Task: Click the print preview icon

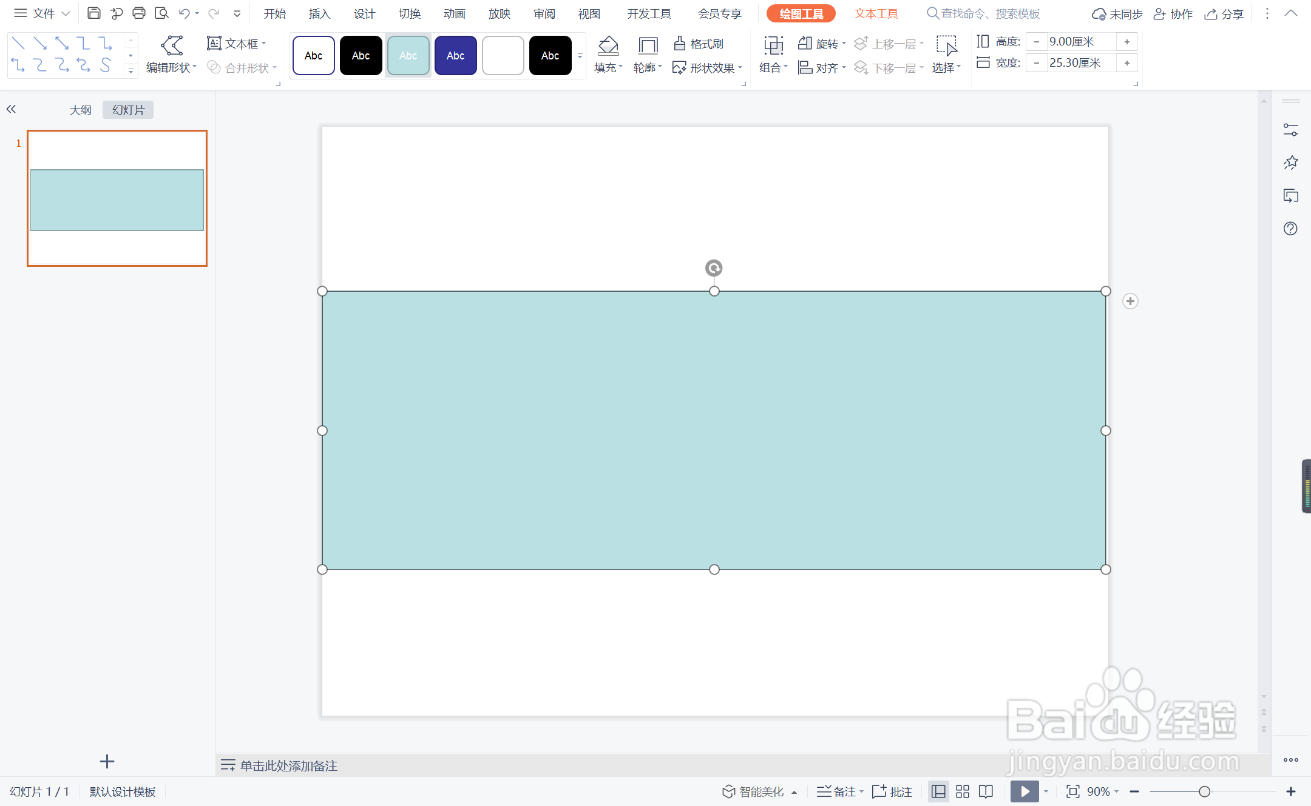Action: tap(161, 13)
